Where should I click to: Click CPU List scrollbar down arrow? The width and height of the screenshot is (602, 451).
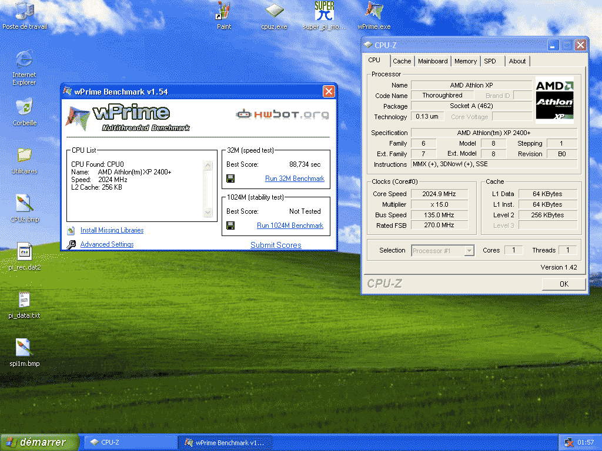coord(208,211)
